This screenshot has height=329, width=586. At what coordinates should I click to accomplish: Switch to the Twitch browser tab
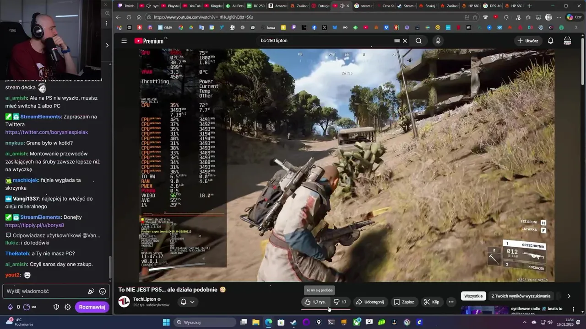click(x=126, y=6)
